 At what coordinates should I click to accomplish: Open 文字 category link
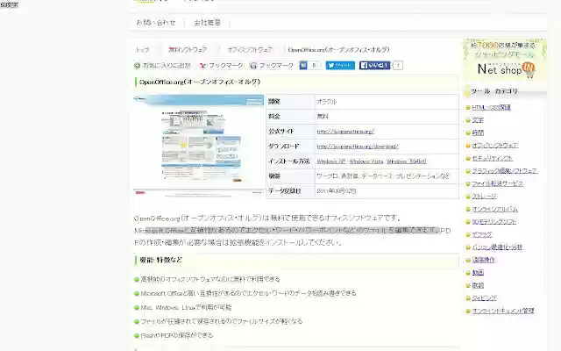point(478,120)
